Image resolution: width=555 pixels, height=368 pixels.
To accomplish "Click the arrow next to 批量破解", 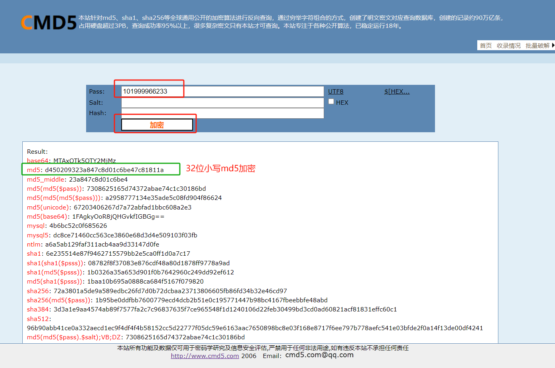I will tap(553, 45).
